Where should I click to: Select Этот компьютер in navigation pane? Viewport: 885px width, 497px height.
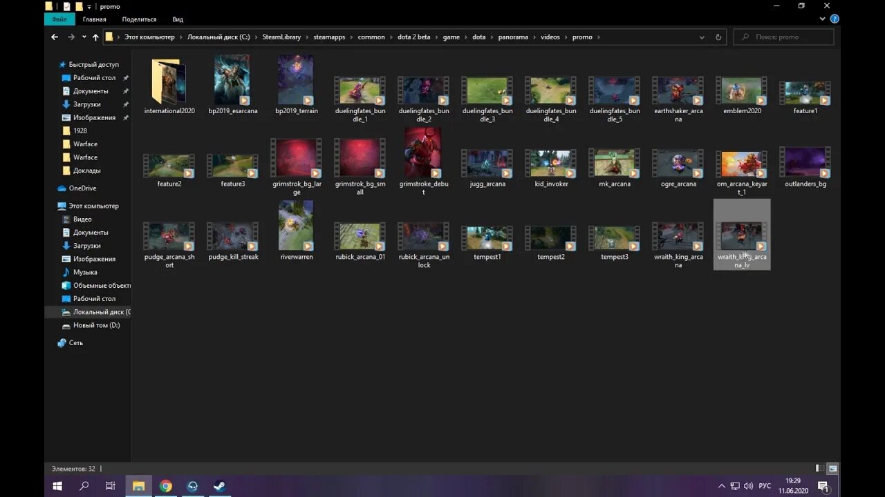[x=88, y=206]
